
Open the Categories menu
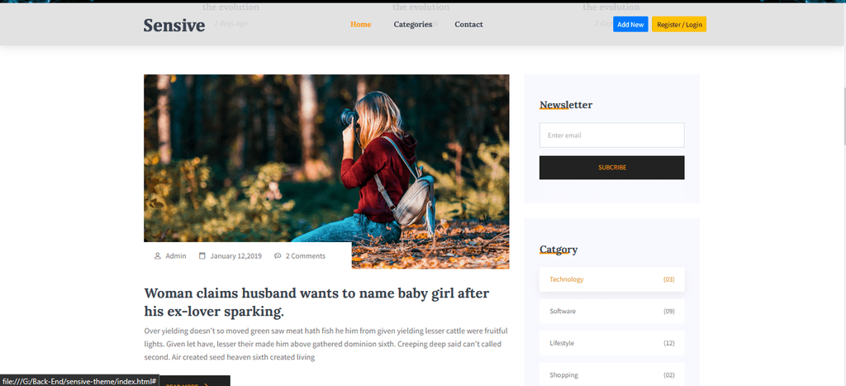pos(413,24)
